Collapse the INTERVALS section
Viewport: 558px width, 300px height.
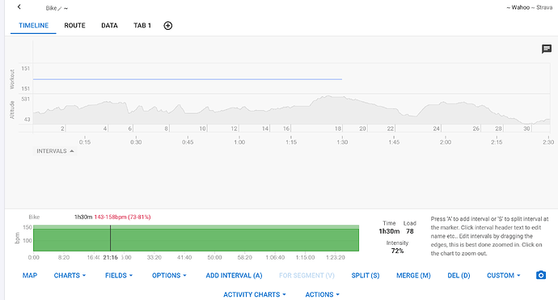55,151
